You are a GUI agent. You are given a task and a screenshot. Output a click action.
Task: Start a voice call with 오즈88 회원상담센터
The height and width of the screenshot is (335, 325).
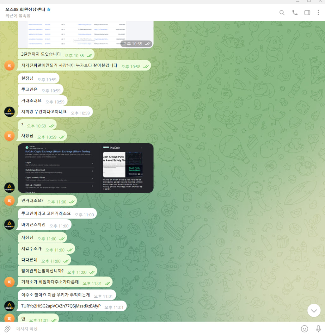(x=295, y=13)
